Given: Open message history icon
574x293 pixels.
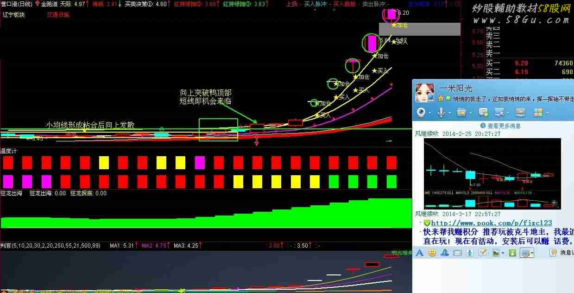Looking at the screenshot, I should pyautogui.click(x=553, y=253).
